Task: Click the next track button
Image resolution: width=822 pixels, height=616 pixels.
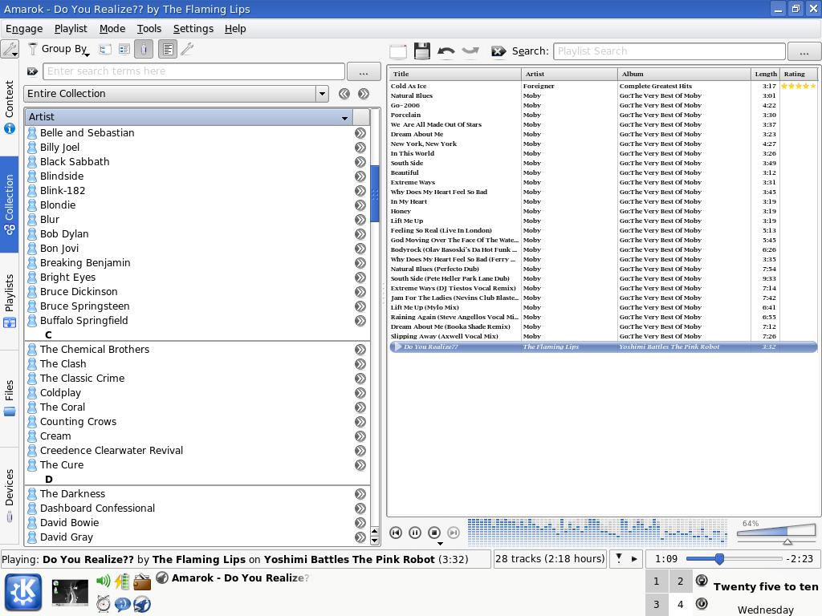Action: pos(454,533)
